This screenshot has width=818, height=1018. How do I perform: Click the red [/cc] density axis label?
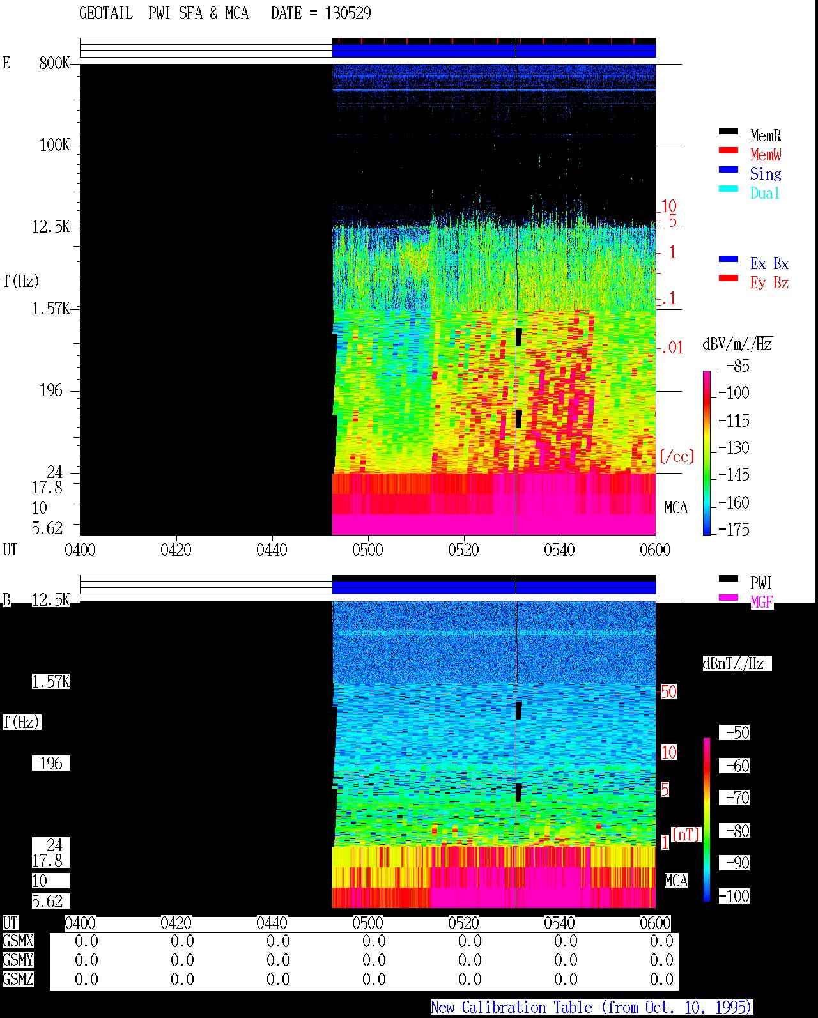[677, 456]
